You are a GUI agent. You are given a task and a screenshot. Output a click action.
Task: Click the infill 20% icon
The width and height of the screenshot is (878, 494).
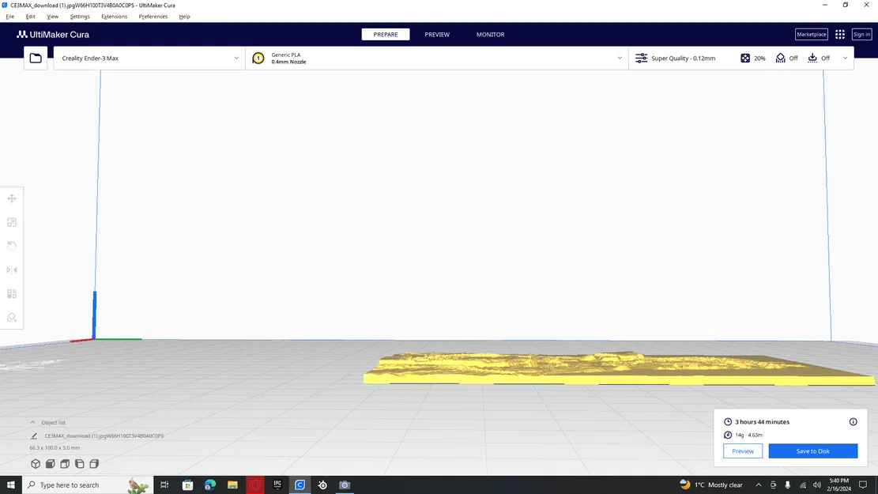click(745, 58)
